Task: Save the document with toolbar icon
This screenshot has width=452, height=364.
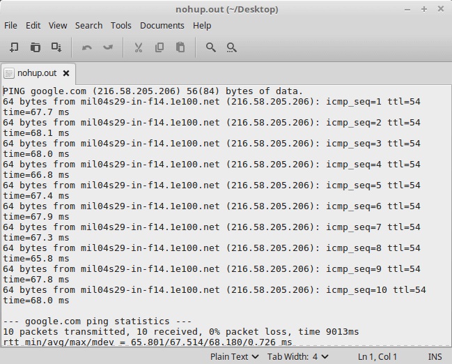Action: point(56,47)
